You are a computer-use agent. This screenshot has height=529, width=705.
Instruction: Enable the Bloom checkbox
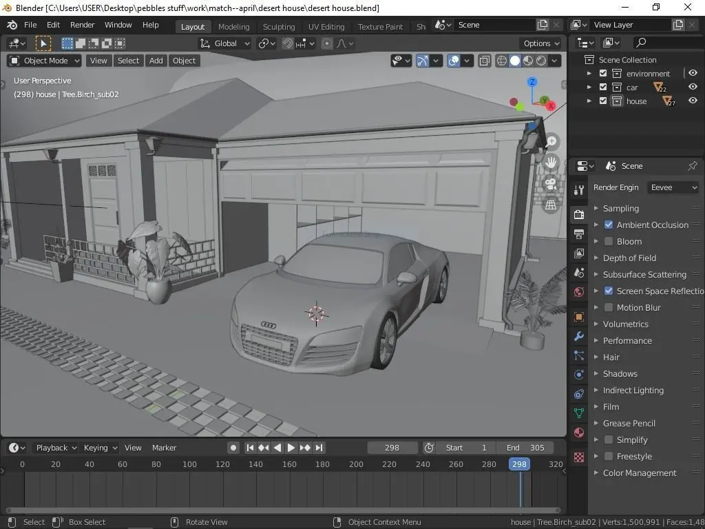(609, 242)
